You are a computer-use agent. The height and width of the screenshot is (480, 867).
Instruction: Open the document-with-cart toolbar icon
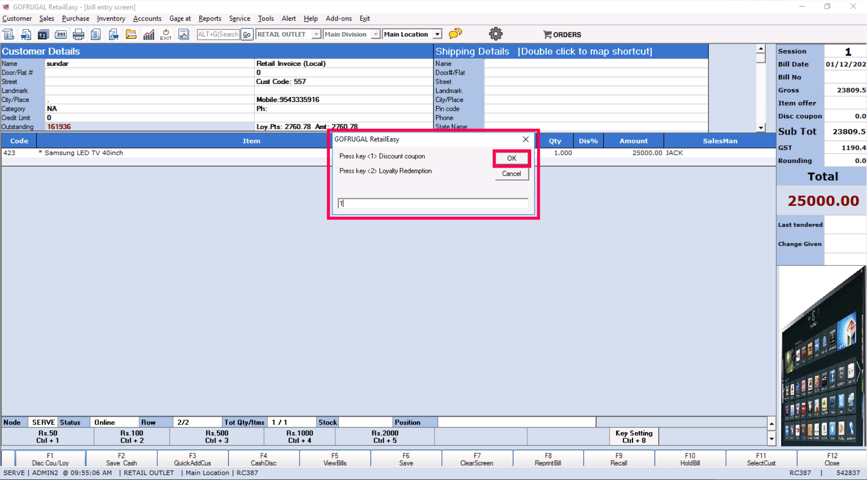(x=26, y=34)
